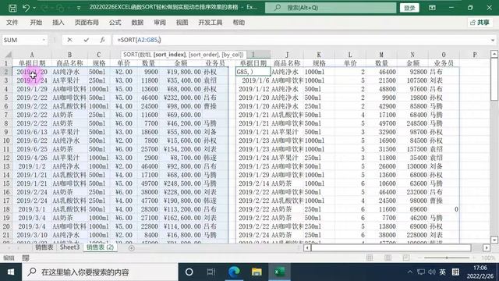
Task: Click sort_index in the SORT tooltip
Action: tap(170, 55)
